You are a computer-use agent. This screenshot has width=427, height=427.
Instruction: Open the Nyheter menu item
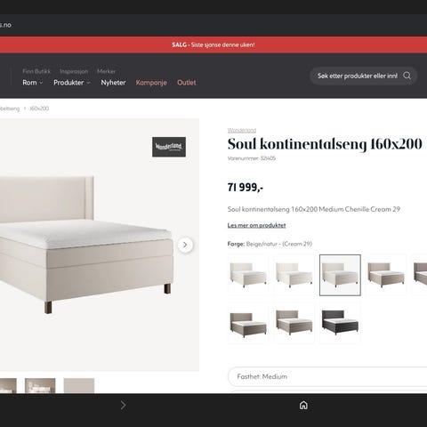(113, 83)
